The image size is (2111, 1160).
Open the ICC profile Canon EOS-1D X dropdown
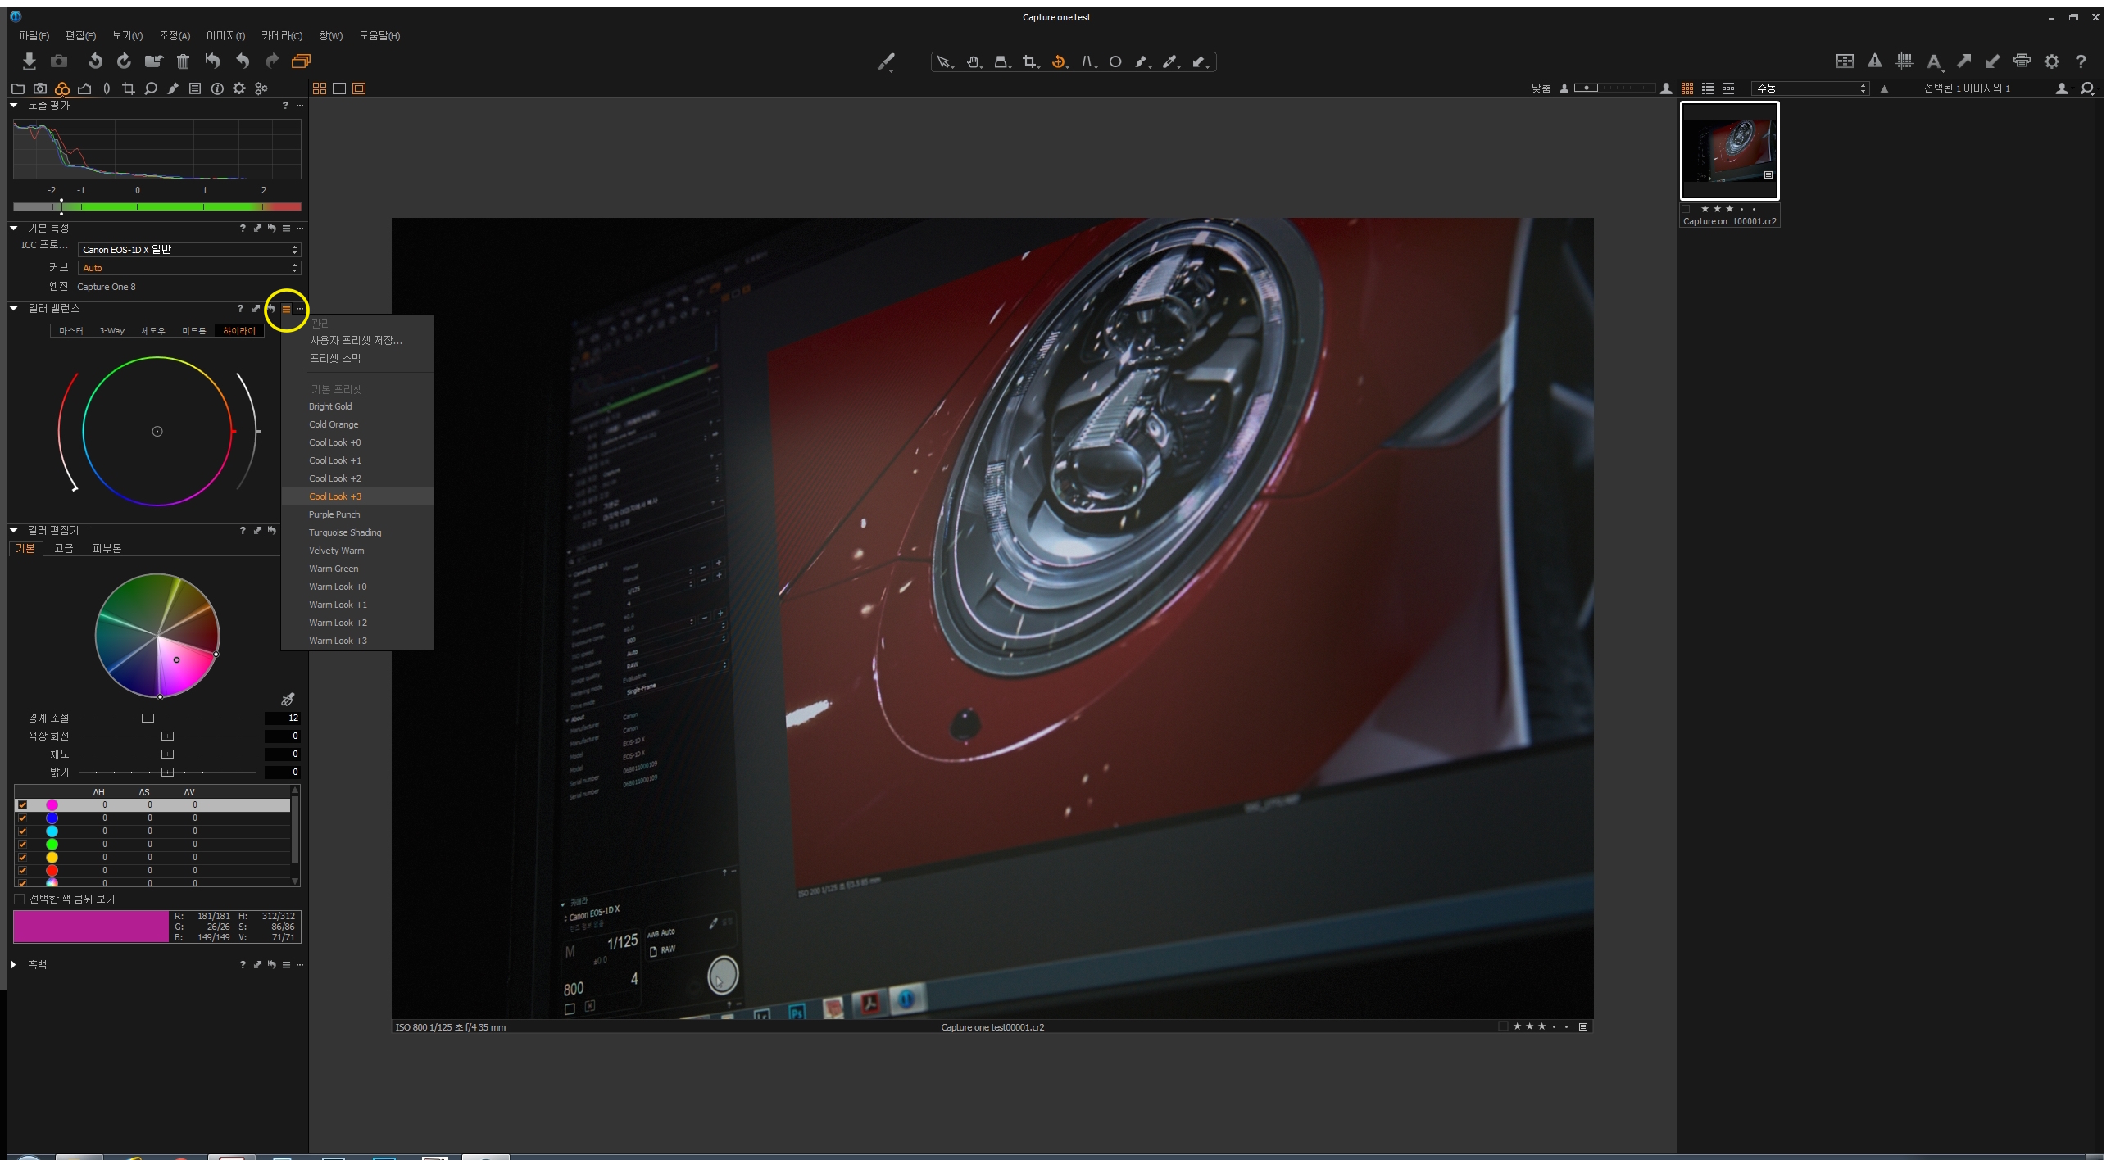[189, 250]
